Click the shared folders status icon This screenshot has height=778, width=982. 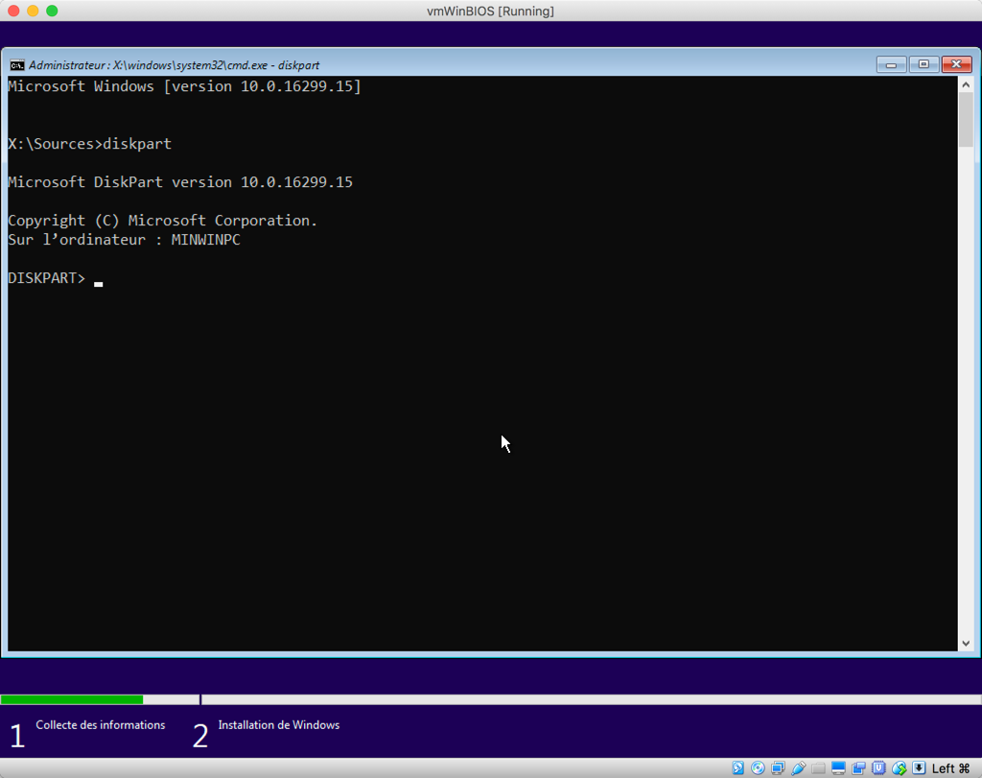818,768
